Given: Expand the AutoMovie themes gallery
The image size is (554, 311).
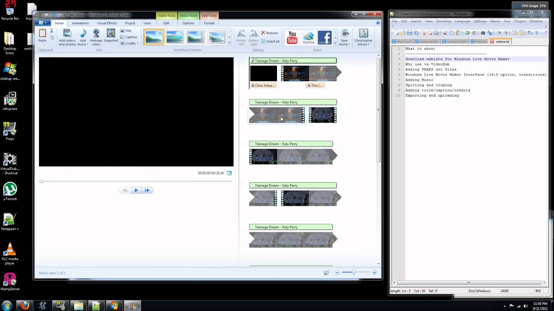Looking at the screenshot, I should point(229,43).
